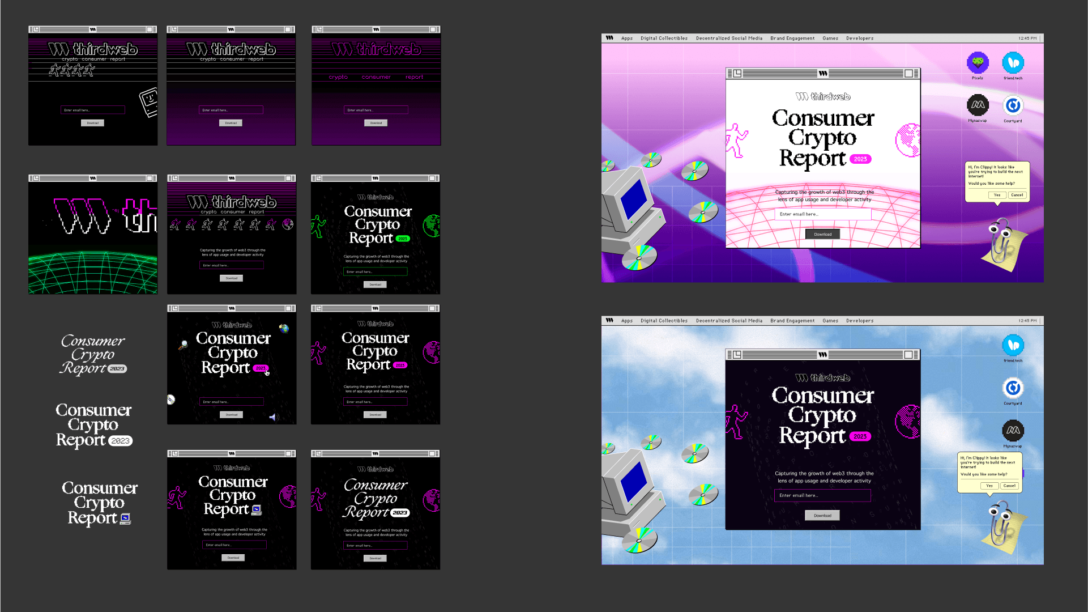Click Download in italic-script title thumbnail
The width and height of the screenshot is (1088, 612).
(x=376, y=558)
